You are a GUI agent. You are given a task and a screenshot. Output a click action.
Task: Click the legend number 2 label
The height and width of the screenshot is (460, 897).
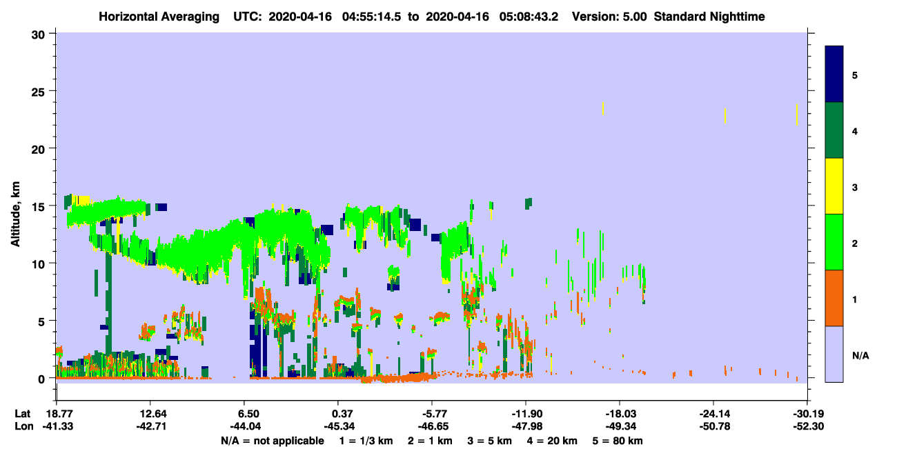[x=855, y=243]
